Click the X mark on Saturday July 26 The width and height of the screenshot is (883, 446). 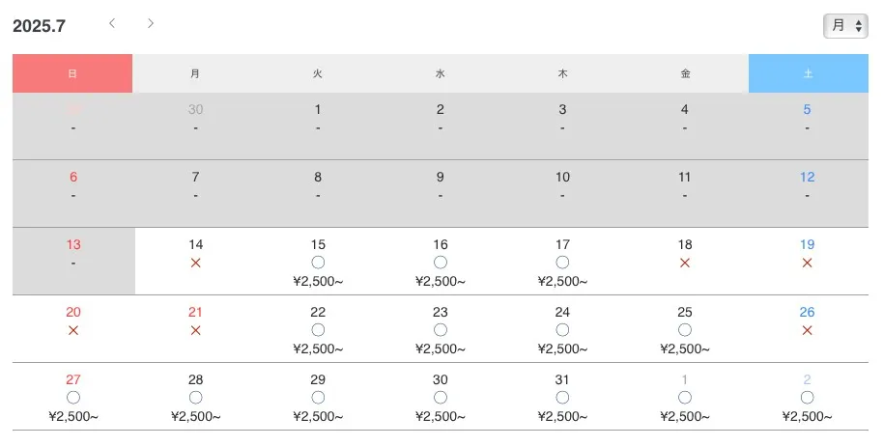[807, 330]
